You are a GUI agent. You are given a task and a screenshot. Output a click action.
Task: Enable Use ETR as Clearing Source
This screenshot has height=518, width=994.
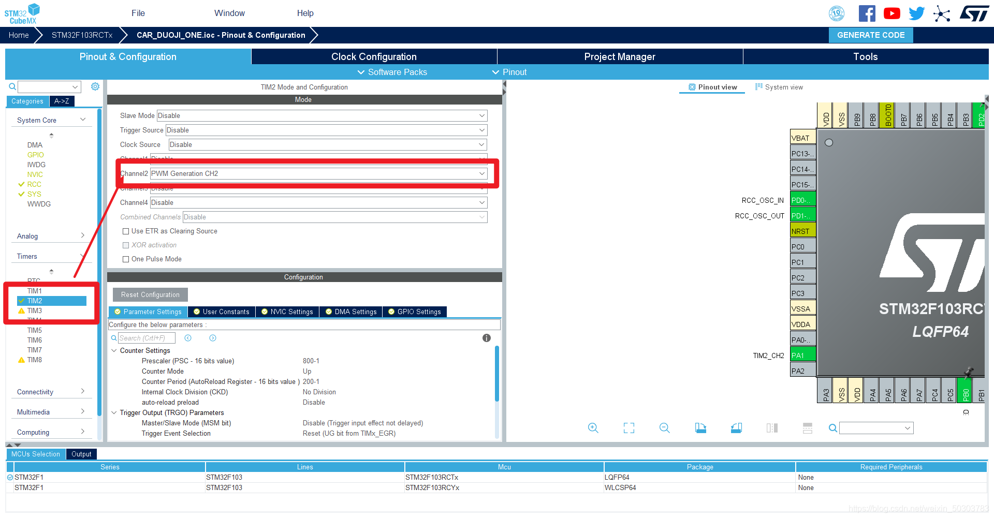tap(126, 231)
